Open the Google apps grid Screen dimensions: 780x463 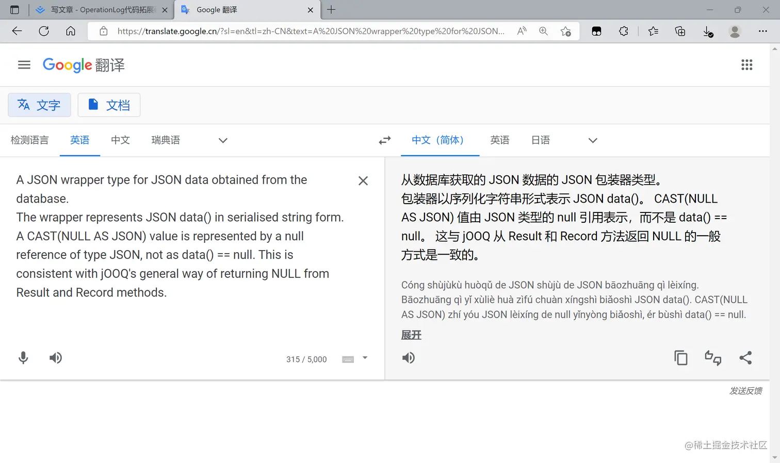click(746, 65)
